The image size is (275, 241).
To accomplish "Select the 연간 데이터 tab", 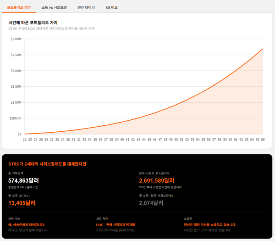I will click(86, 7).
